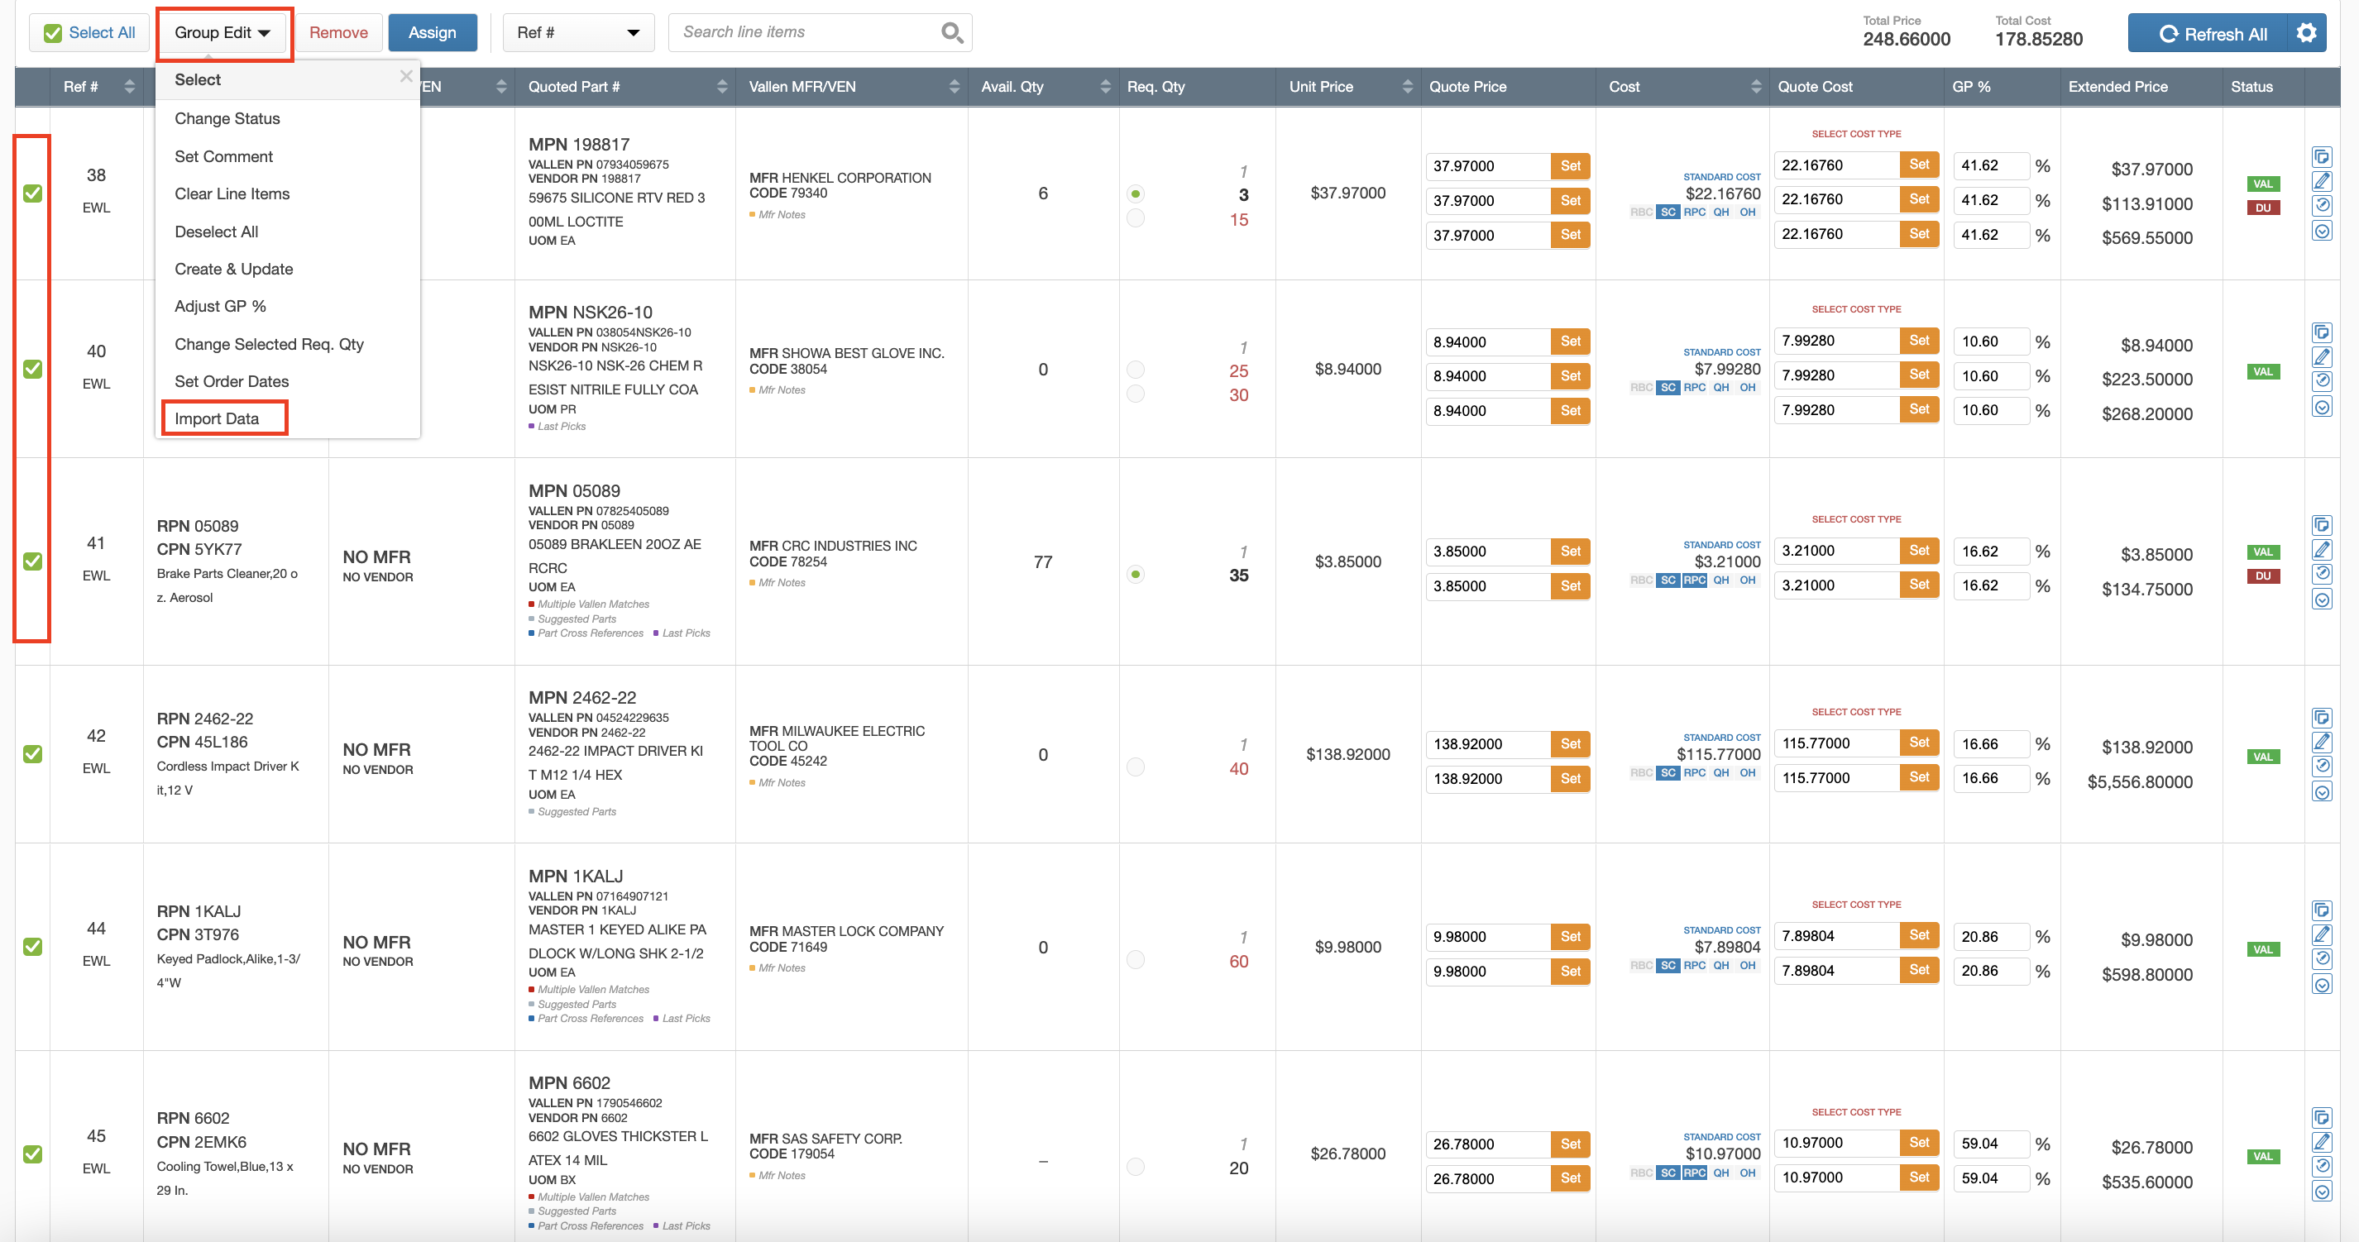Screen dimensions: 2359x1242
Task: Click the search magnifier in the line items search
Action: pyautogui.click(x=950, y=32)
